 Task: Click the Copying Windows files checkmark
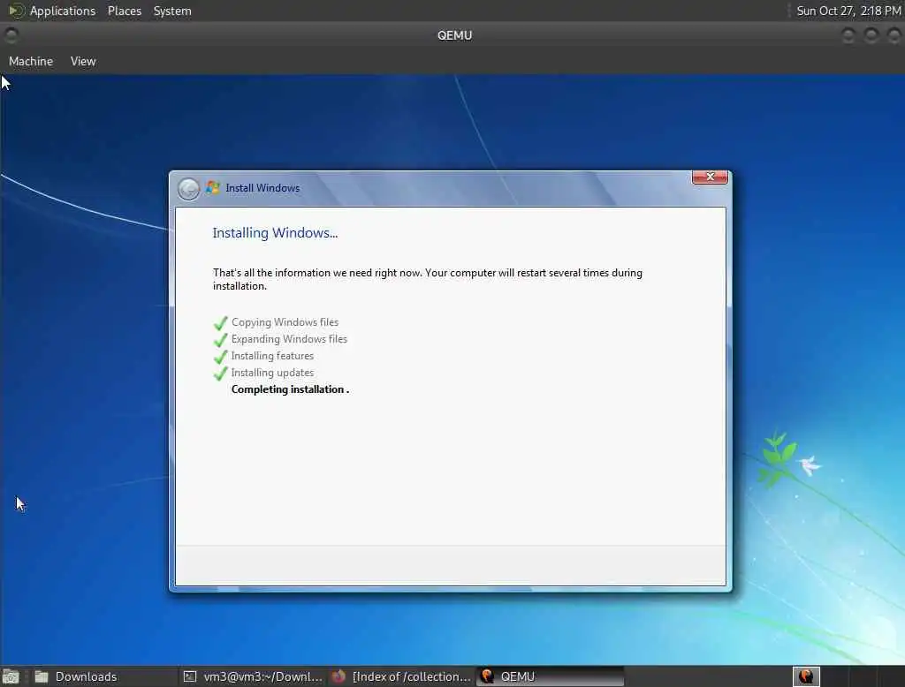(220, 323)
